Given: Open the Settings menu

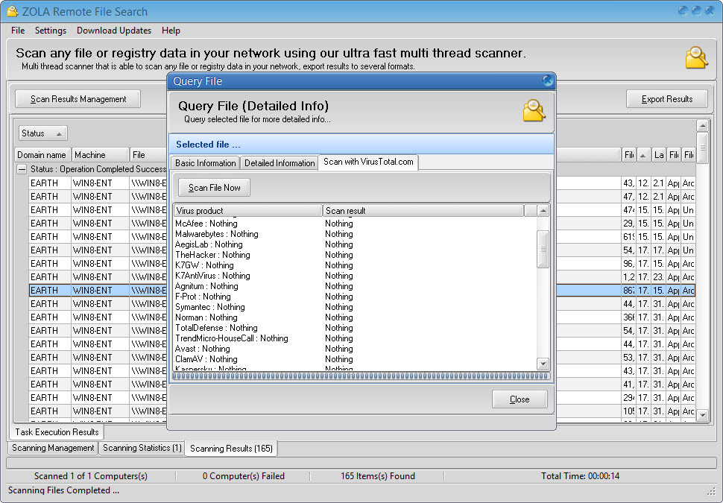Looking at the screenshot, I should (x=51, y=31).
